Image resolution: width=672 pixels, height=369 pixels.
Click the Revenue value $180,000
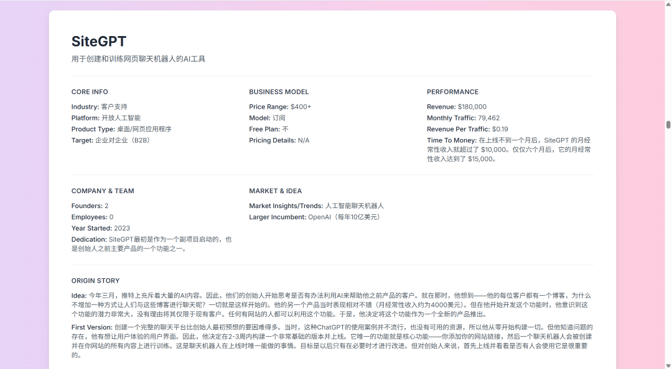point(472,107)
